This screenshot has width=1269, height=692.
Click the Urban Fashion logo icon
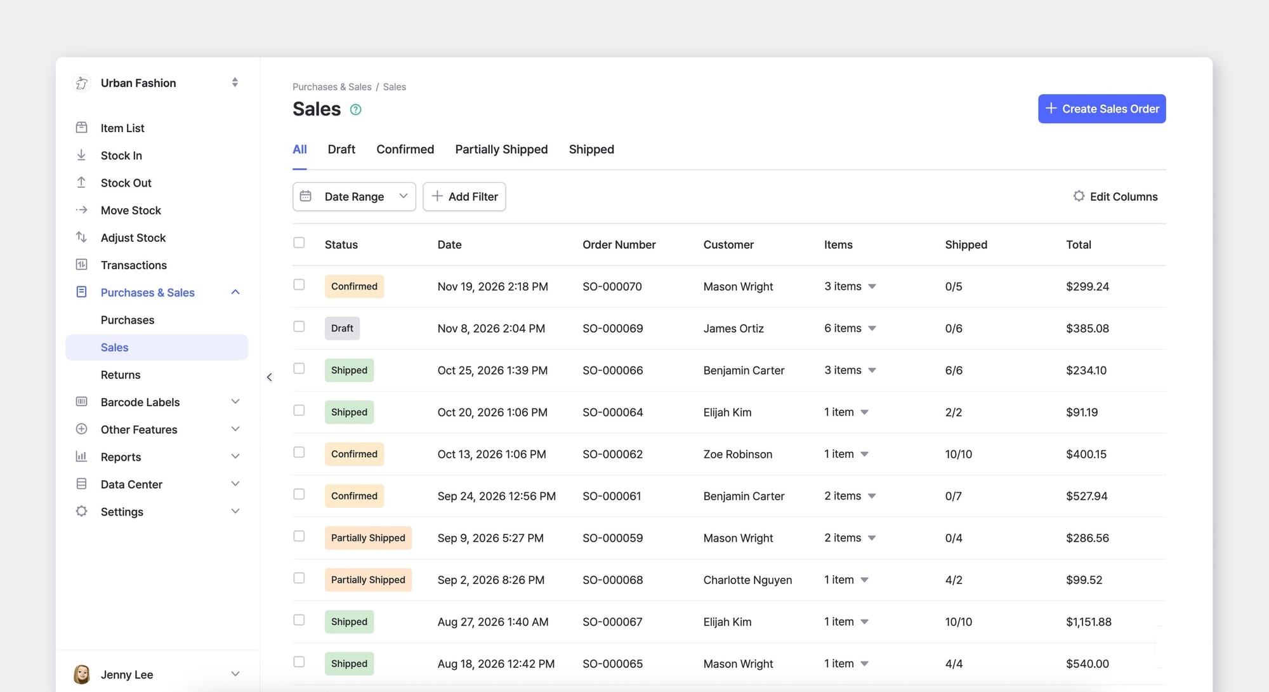coord(82,83)
